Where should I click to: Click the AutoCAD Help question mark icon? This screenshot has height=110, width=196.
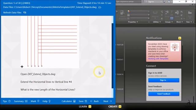(169, 2)
